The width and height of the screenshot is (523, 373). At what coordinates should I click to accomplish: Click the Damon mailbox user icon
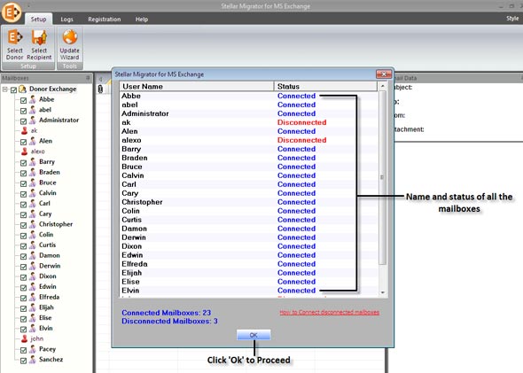click(33, 255)
